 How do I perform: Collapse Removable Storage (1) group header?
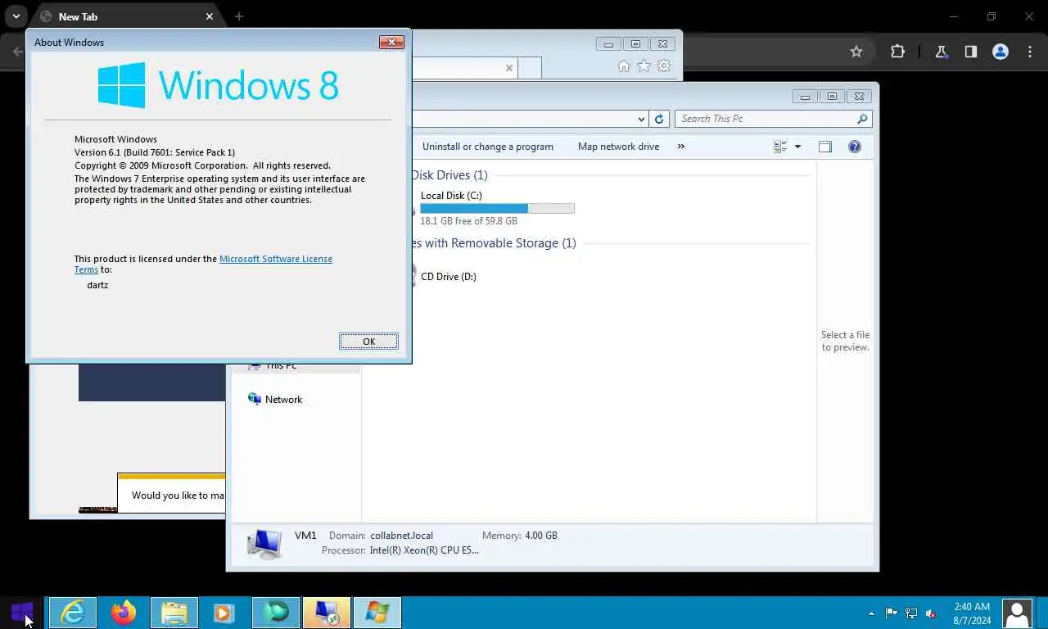click(494, 243)
